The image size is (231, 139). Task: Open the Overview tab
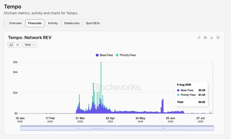[15, 23]
